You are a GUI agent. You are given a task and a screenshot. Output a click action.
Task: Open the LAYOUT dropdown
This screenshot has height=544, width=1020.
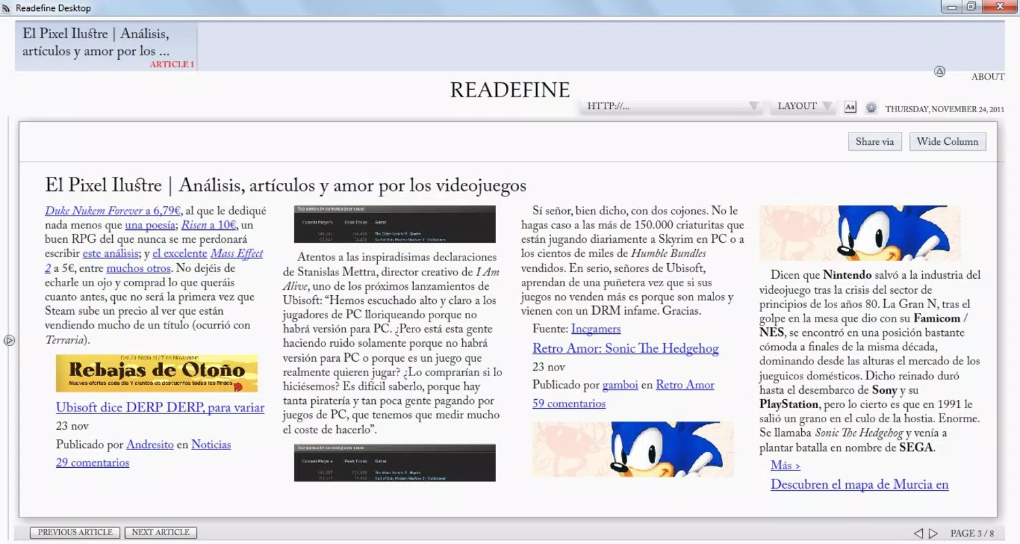pos(804,107)
